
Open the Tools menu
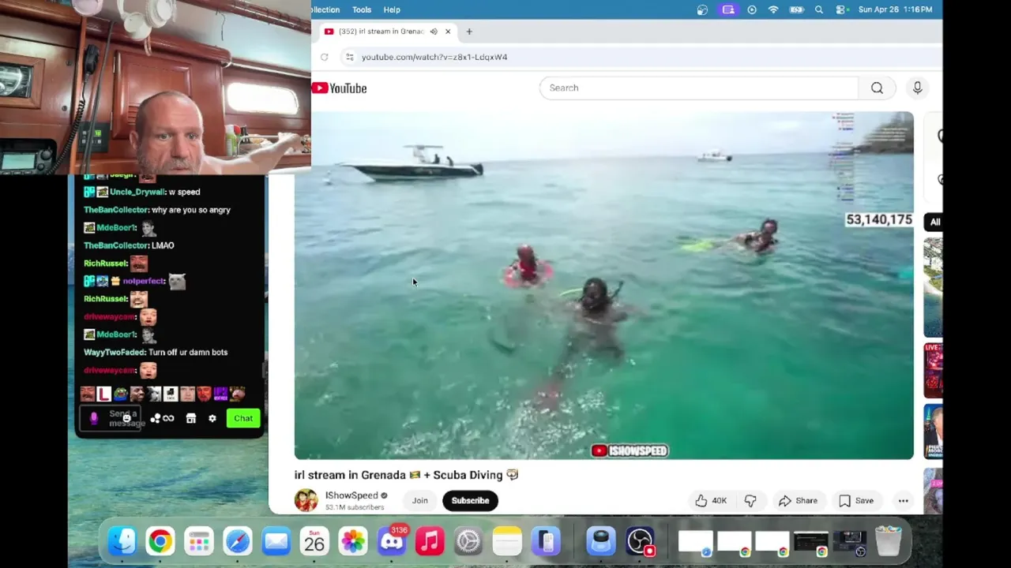pyautogui.click(x=362, y=9)
